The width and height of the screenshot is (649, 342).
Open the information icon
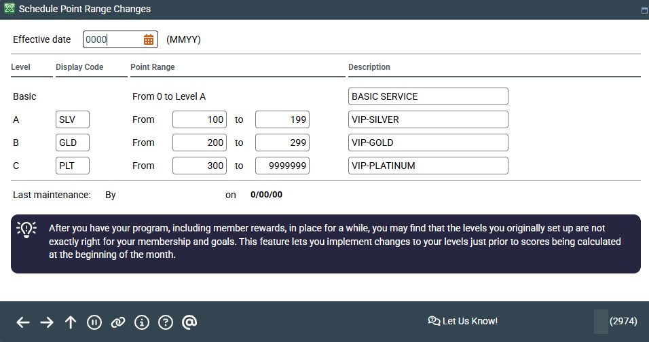pyautogui.click(x=142, y=322)
